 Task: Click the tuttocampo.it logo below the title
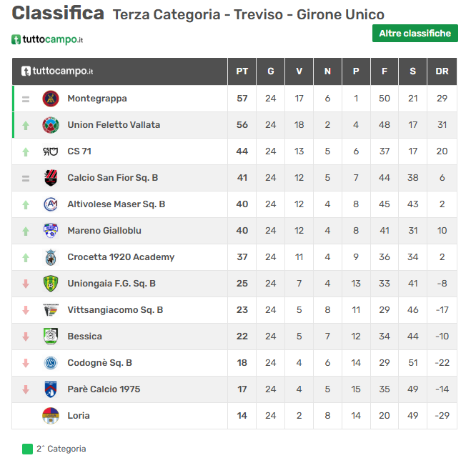pyautogui.click(x=47, y=39)
